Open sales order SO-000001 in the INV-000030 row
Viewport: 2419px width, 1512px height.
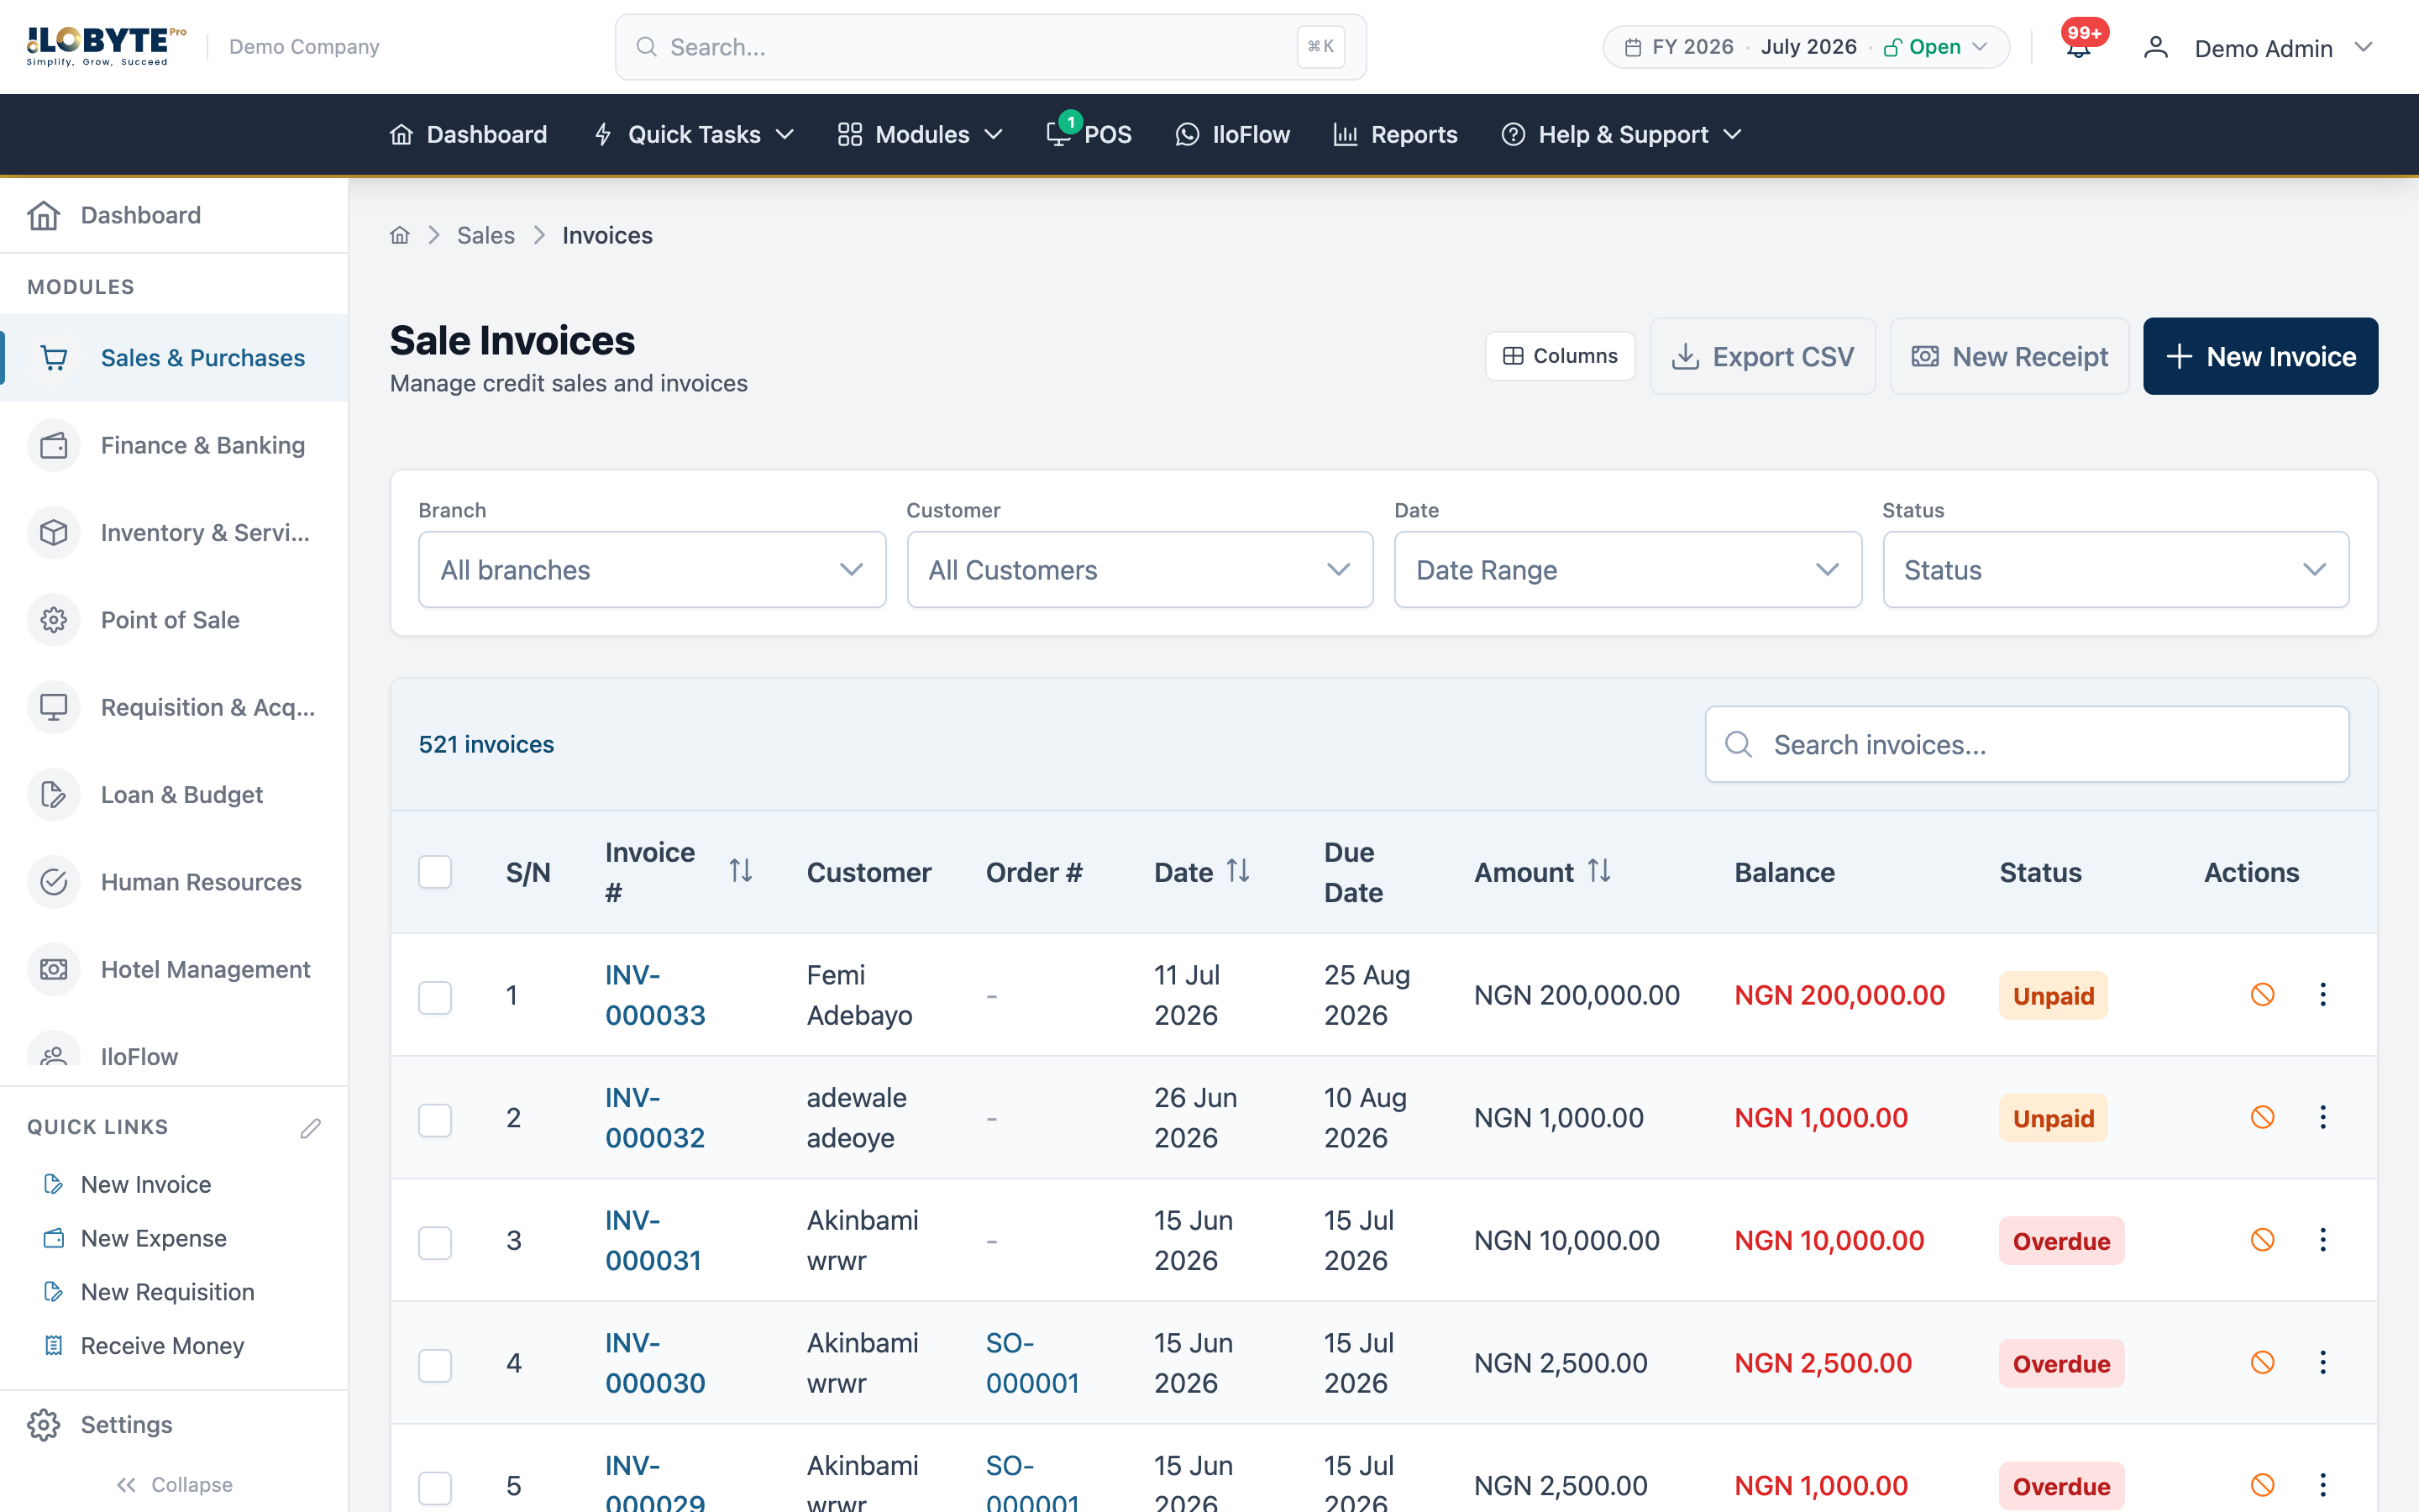coord(1032,1362)
